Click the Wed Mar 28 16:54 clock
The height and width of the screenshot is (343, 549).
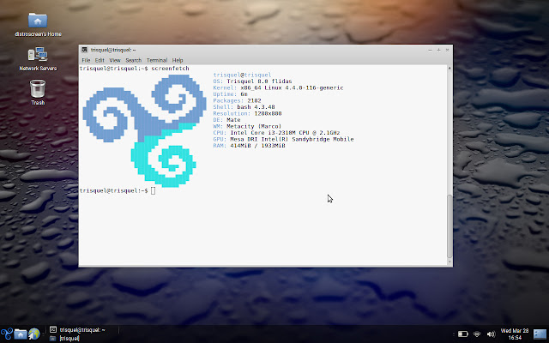click(515, 334)
